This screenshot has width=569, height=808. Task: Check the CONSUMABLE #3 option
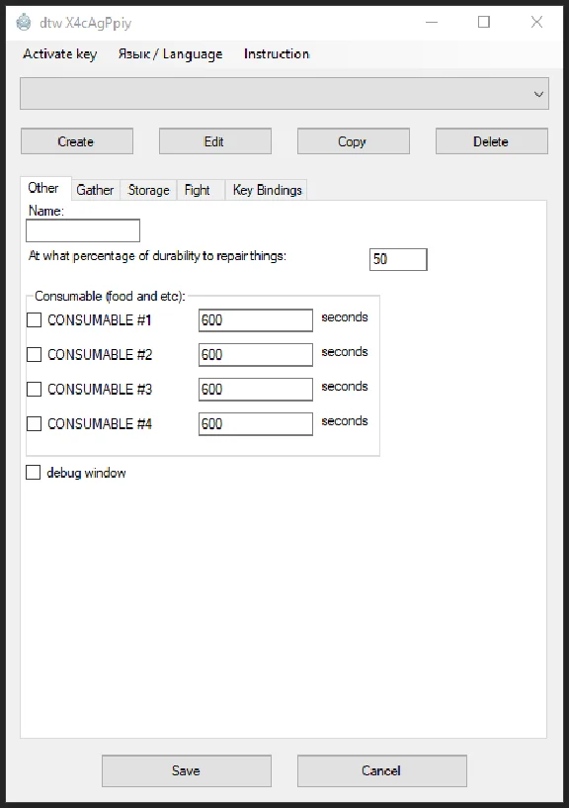click(34, 389)
